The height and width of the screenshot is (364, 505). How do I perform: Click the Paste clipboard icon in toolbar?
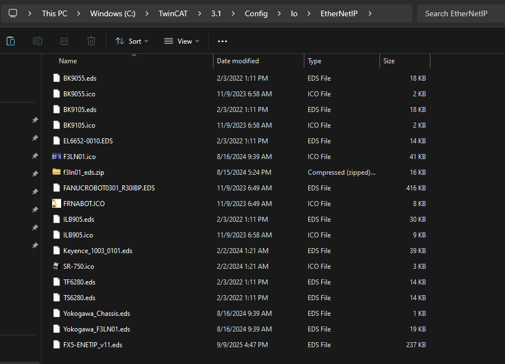[11, 41]
